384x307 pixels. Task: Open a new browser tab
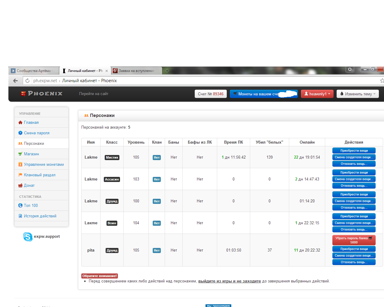(x=167, y=71)
